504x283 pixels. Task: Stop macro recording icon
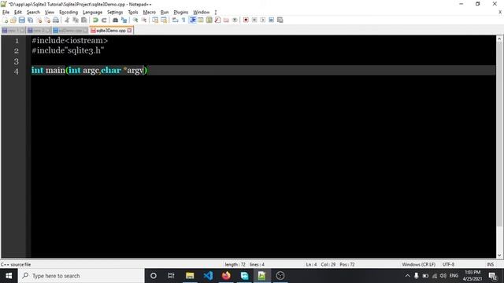pyautogui.click(x=254, y=20)
